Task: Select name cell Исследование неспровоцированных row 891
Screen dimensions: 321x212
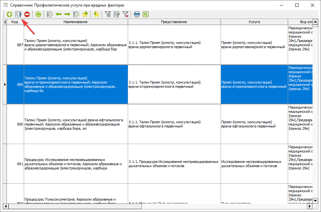Action: click(x=76, y=164)
